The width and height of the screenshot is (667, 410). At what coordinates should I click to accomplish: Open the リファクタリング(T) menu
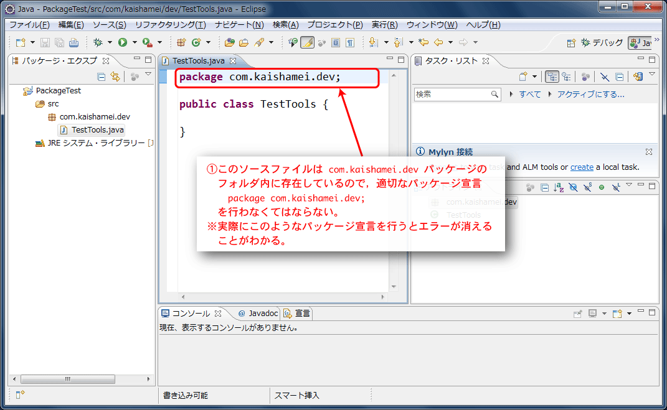click(171, 25)
